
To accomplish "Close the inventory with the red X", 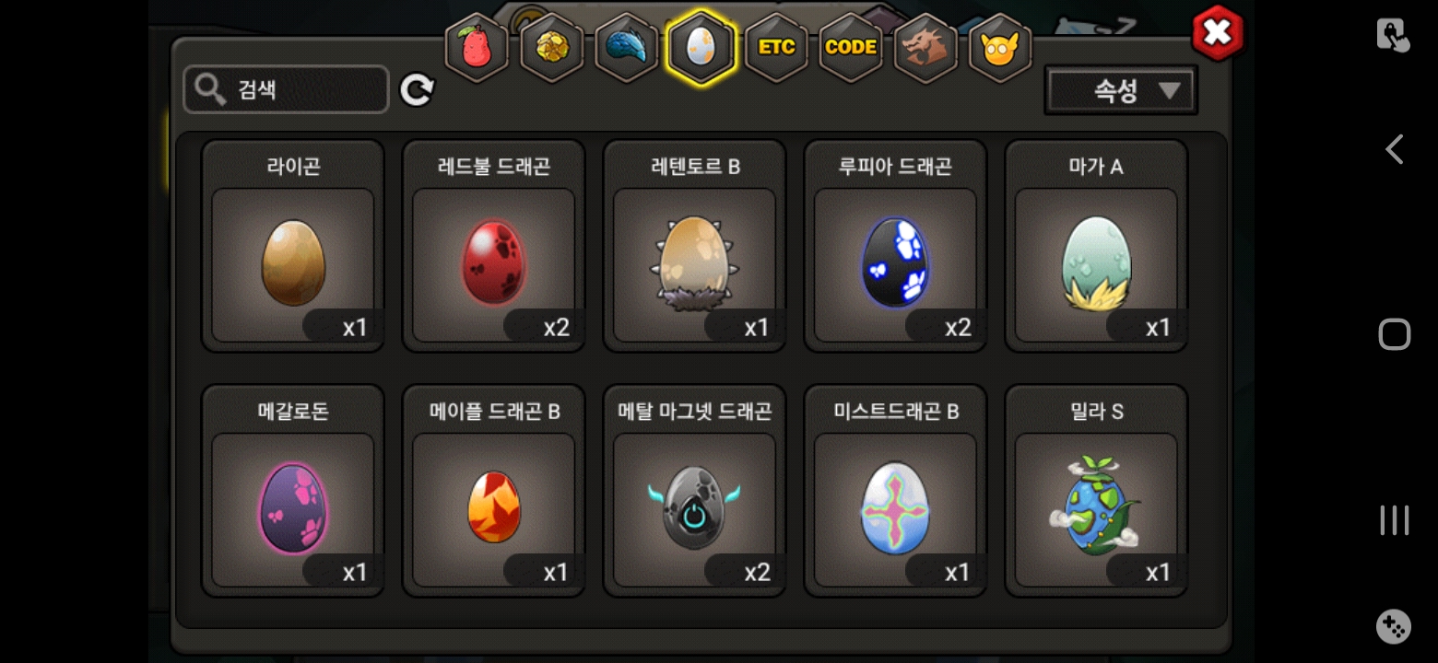I will [1218, 33].
